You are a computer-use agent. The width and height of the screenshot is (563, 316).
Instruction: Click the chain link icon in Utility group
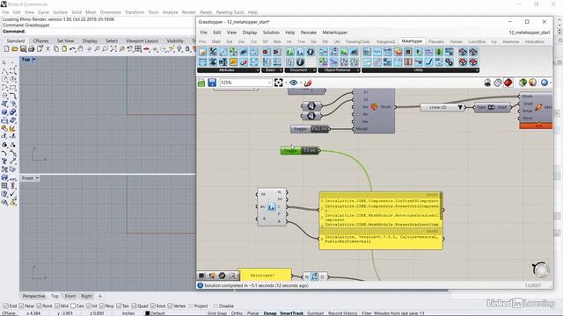449,62
